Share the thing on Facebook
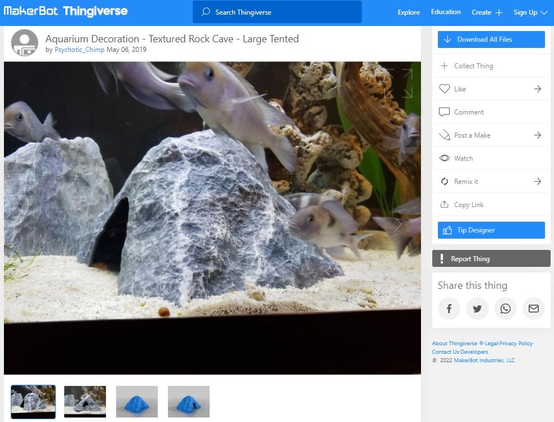 449,309
